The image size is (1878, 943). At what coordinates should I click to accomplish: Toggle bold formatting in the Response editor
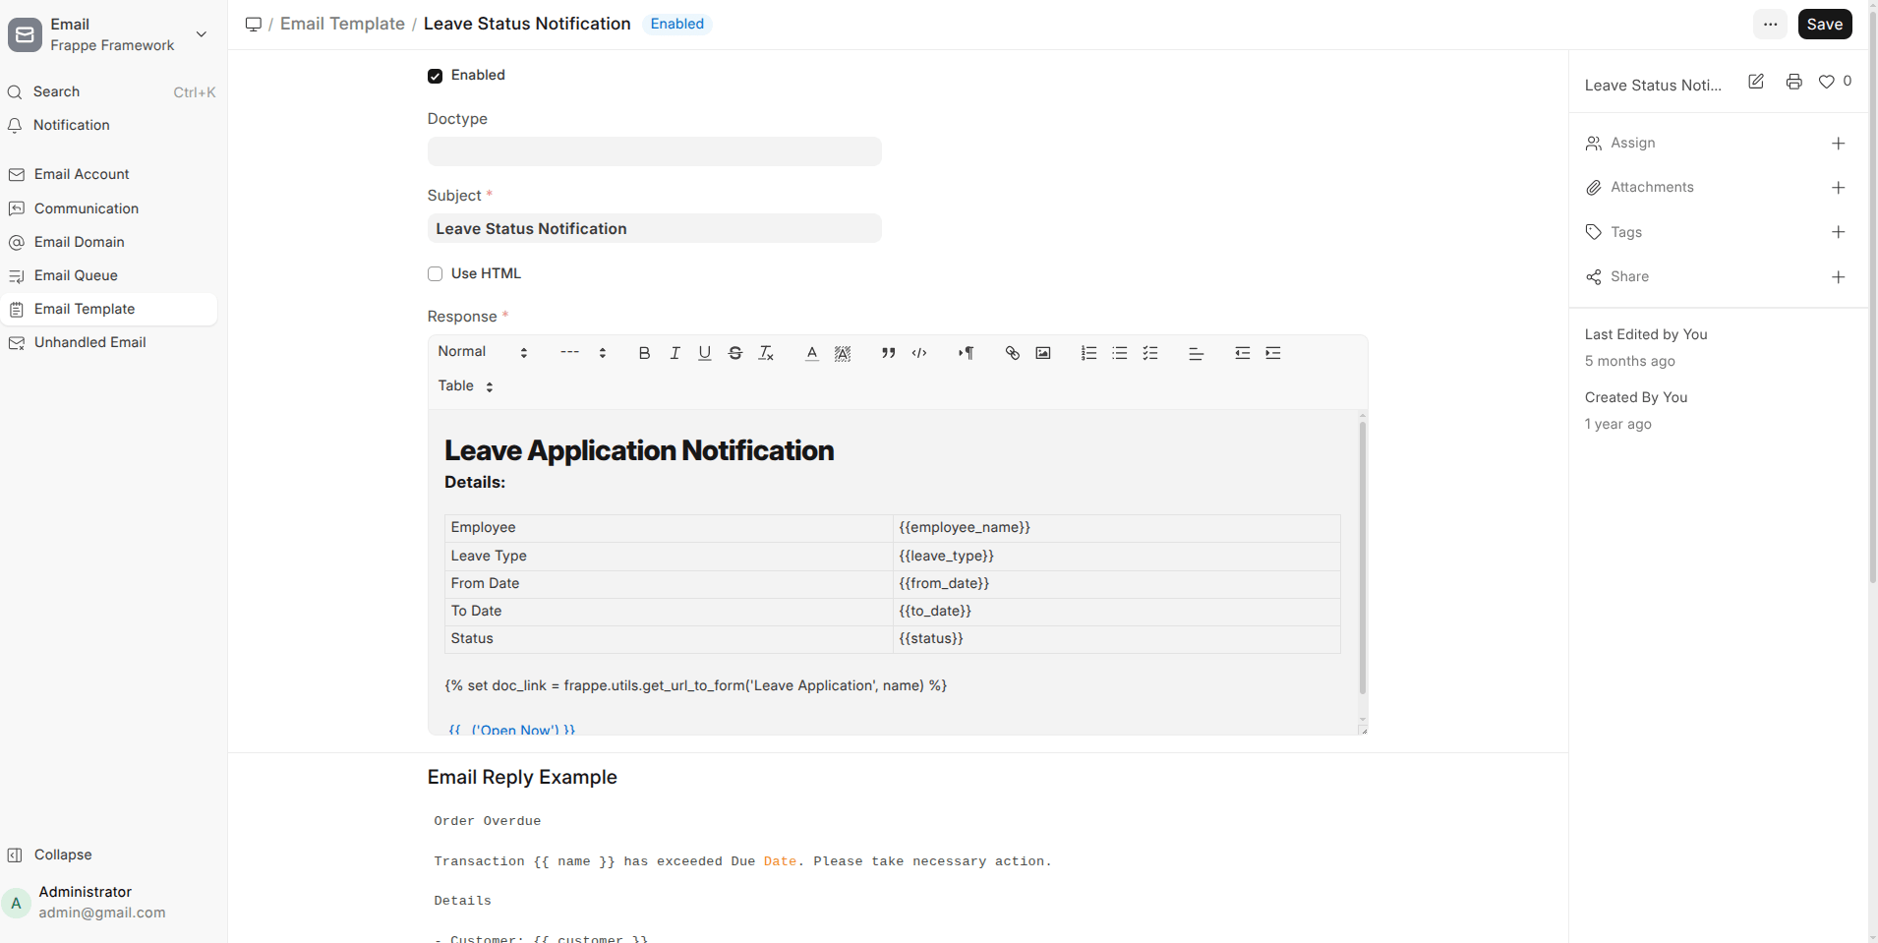point(644,353)
